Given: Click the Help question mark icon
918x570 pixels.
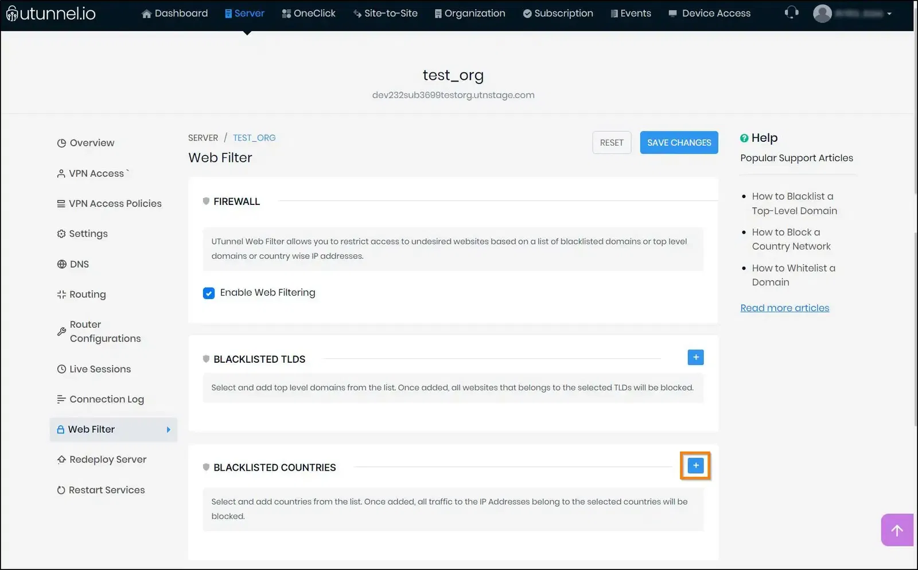Looking at the screenshot, I should point(744,138).
